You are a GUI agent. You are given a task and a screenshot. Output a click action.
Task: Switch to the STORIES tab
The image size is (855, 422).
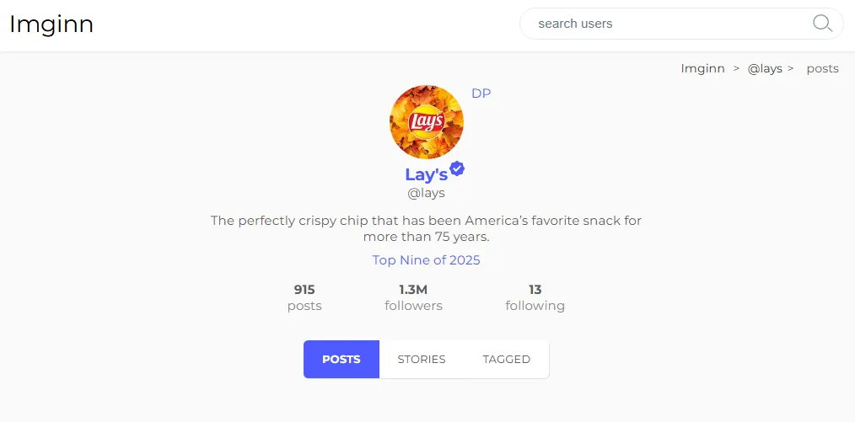422,359
